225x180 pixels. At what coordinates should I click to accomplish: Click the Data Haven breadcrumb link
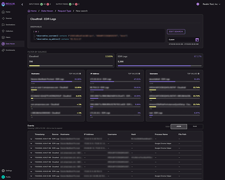[x=47, y=11]
